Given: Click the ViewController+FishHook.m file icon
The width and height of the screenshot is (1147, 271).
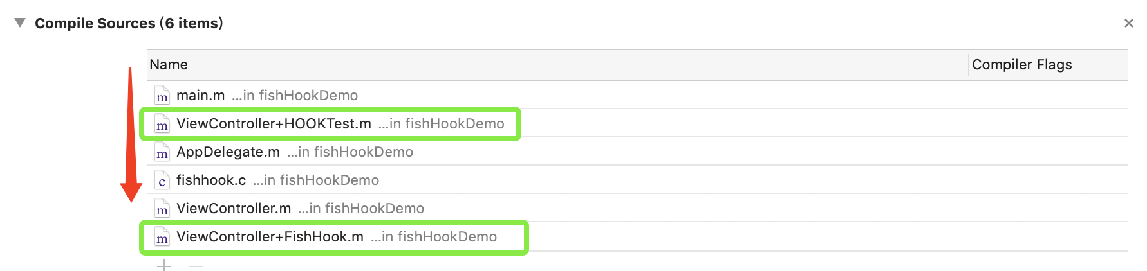Looking at the screenshot, I should (162, 237).
